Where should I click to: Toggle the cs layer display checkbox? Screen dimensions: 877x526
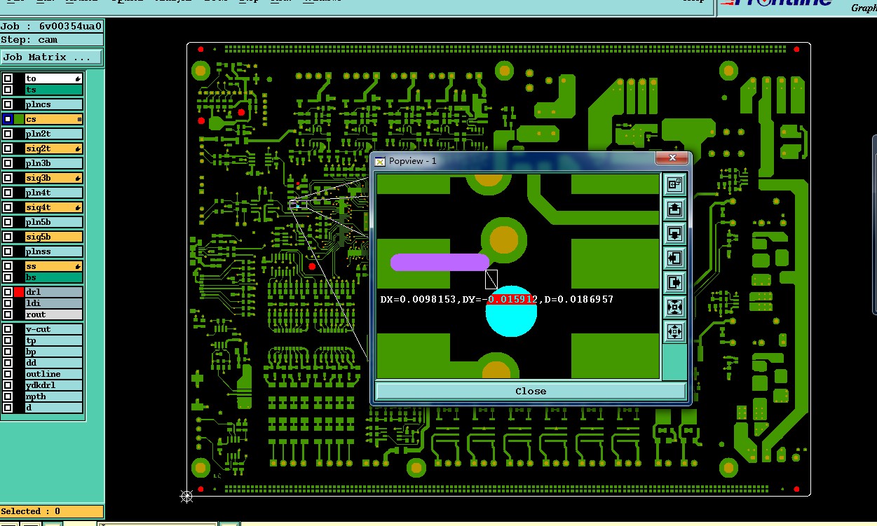pyautogui.click(x=8, y=120)
